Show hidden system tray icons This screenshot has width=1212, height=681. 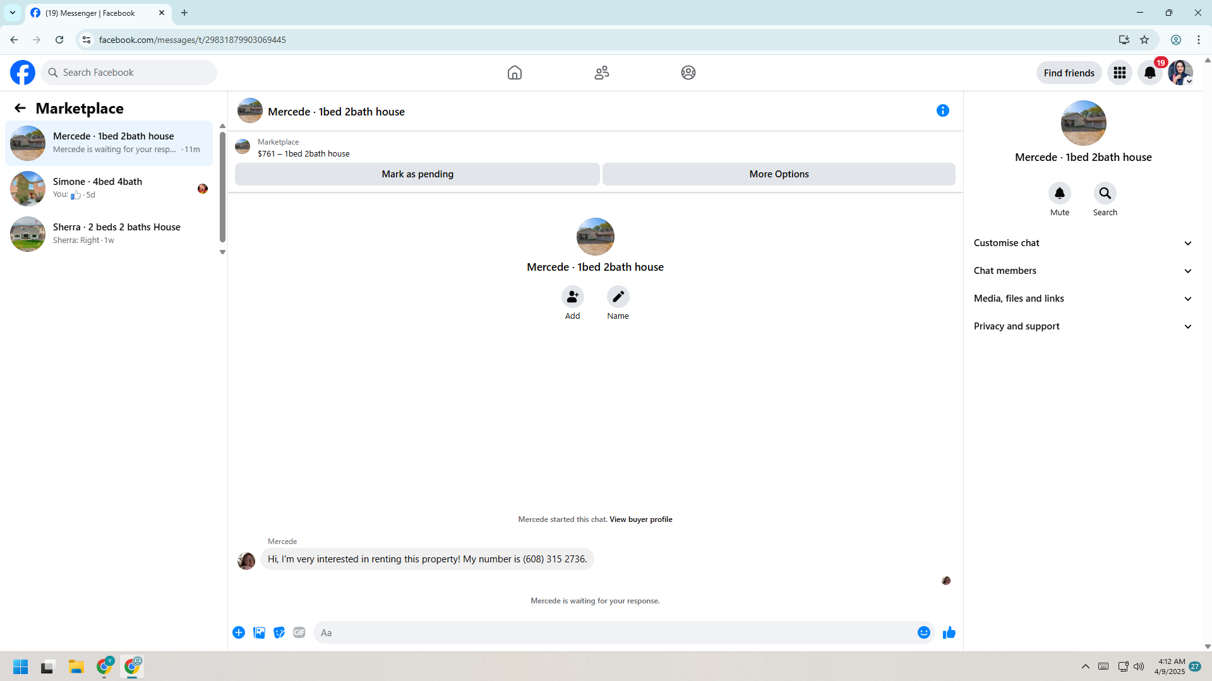point(1086,666)
